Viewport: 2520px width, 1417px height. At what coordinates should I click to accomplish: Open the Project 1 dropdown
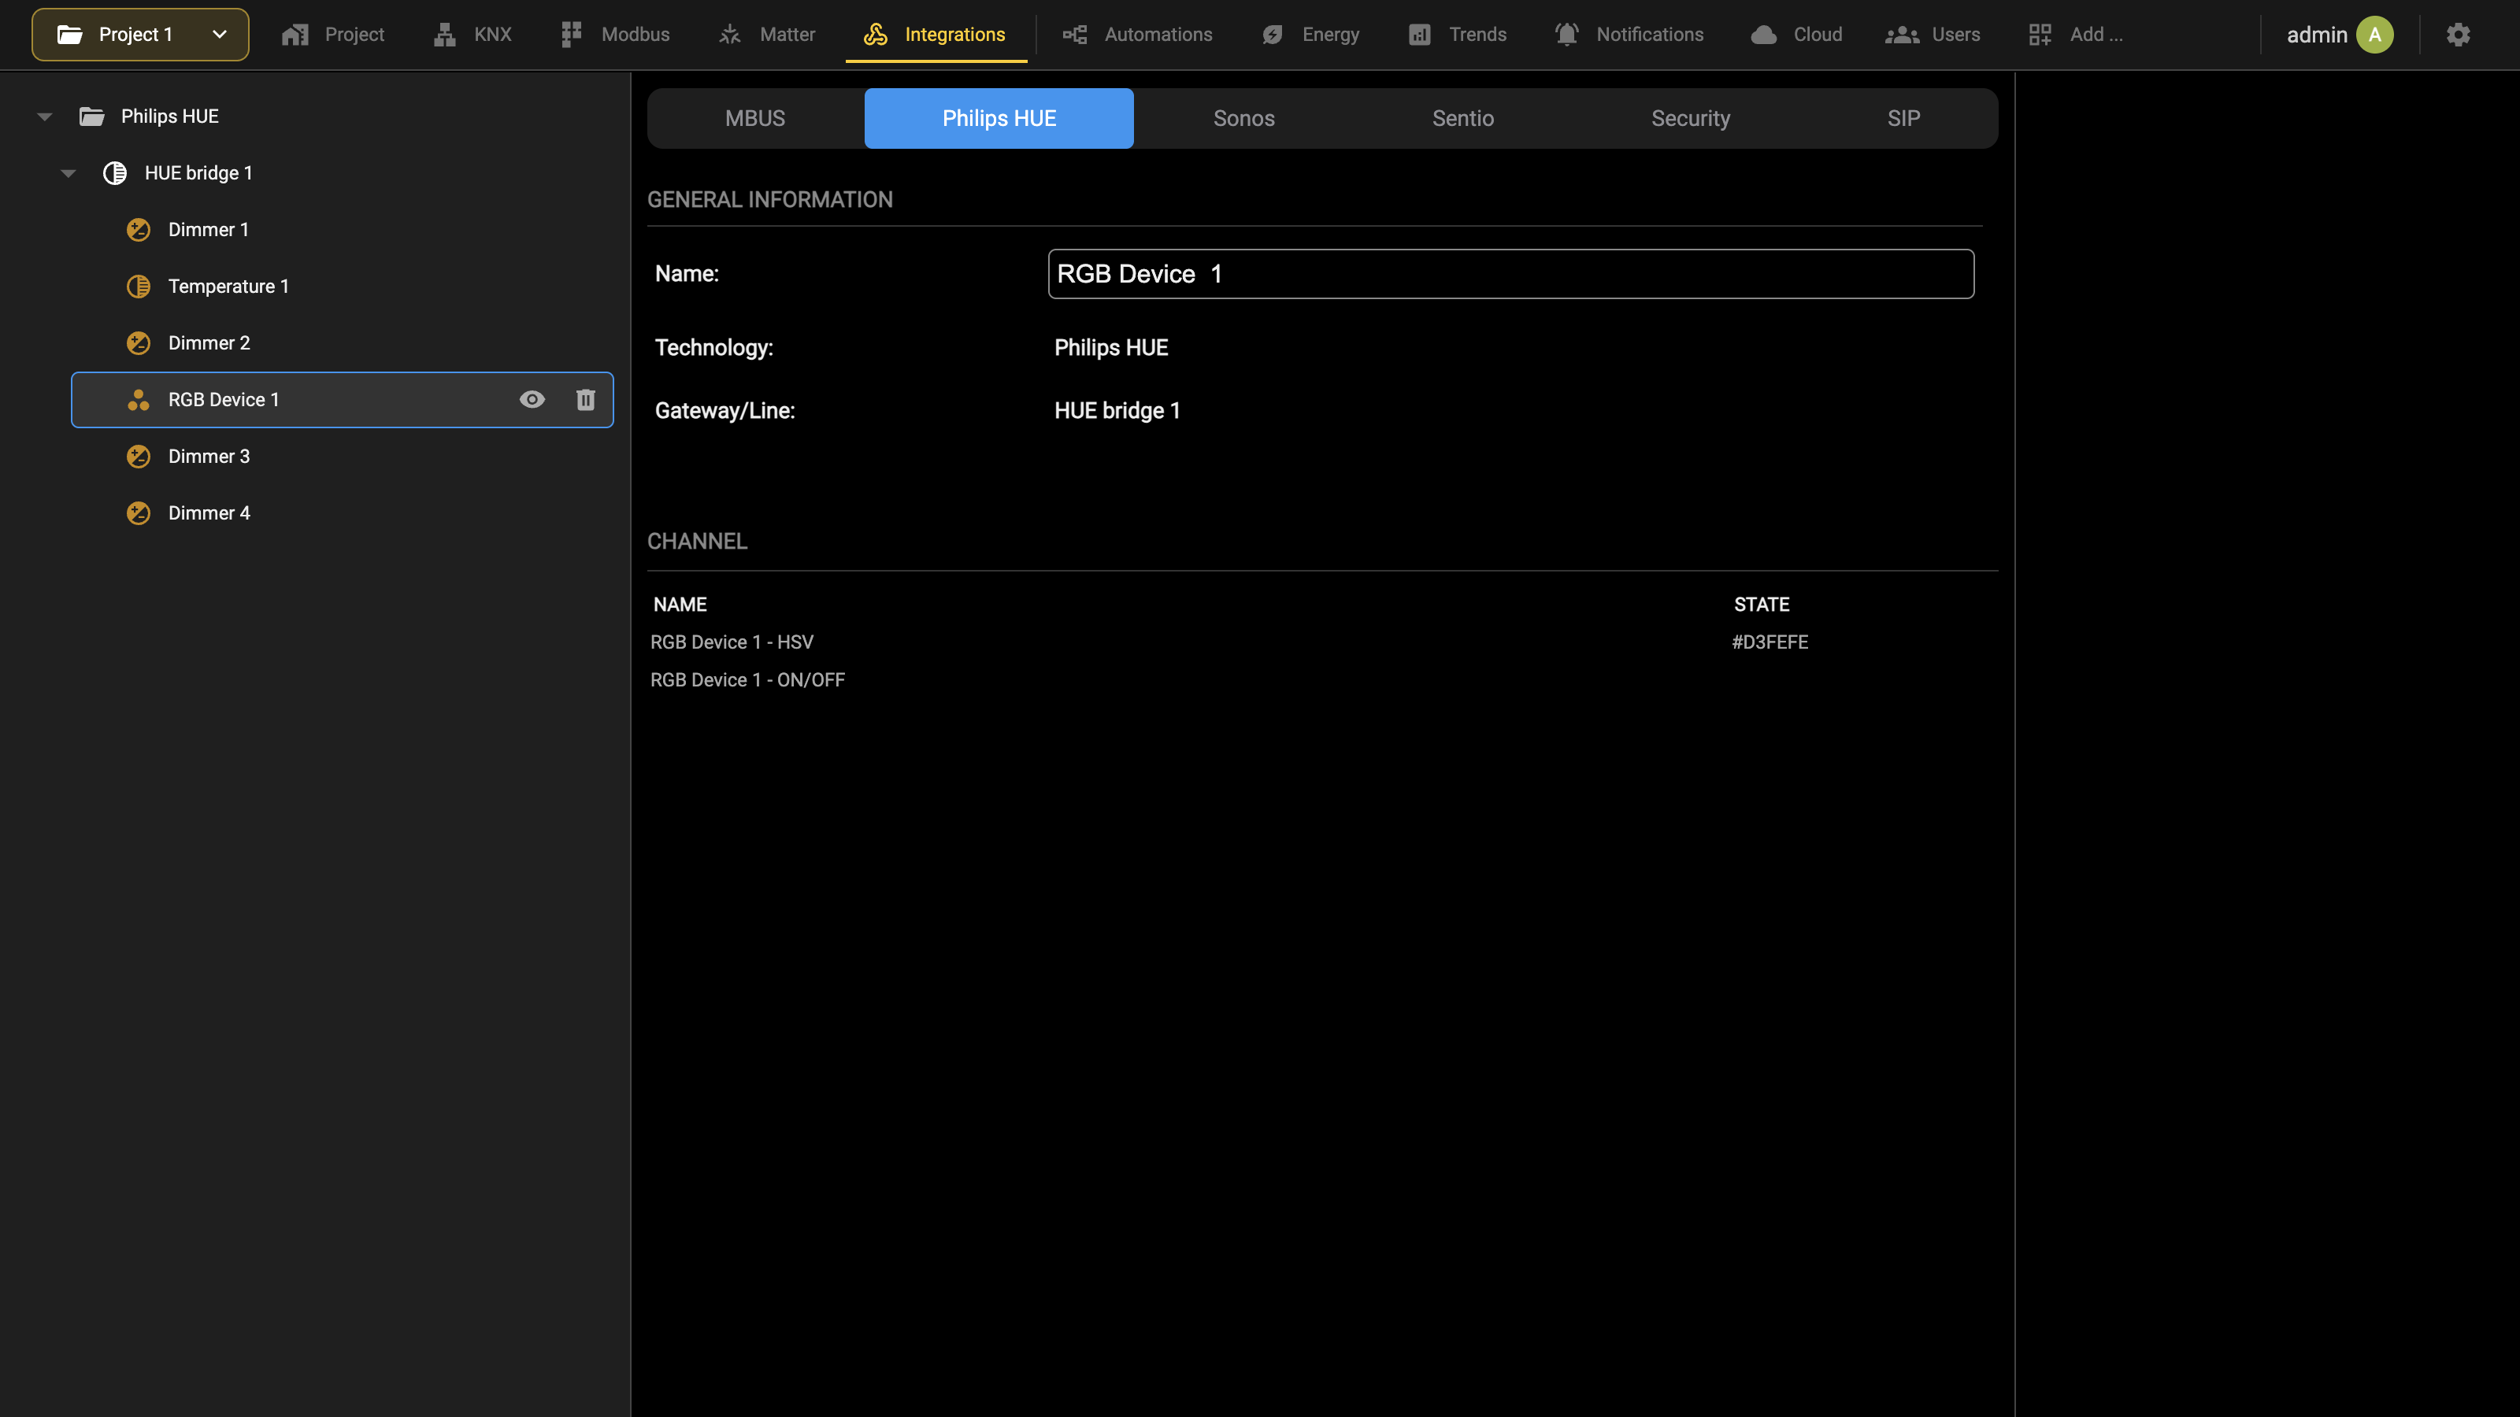click(140, 34)
